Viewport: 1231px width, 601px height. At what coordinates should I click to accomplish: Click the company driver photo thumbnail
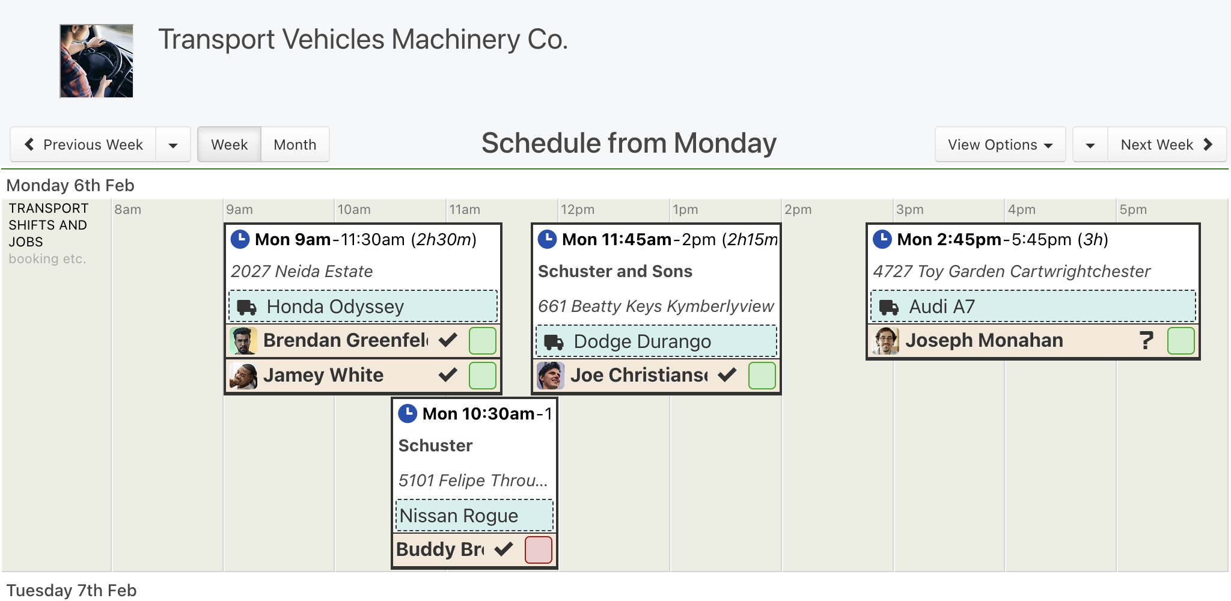pyautogui.click(x=96, y=61)
